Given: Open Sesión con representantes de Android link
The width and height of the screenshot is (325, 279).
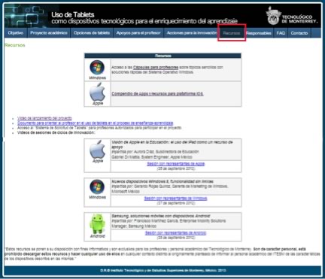Looking at the screenshot, I should coord(176,233).
